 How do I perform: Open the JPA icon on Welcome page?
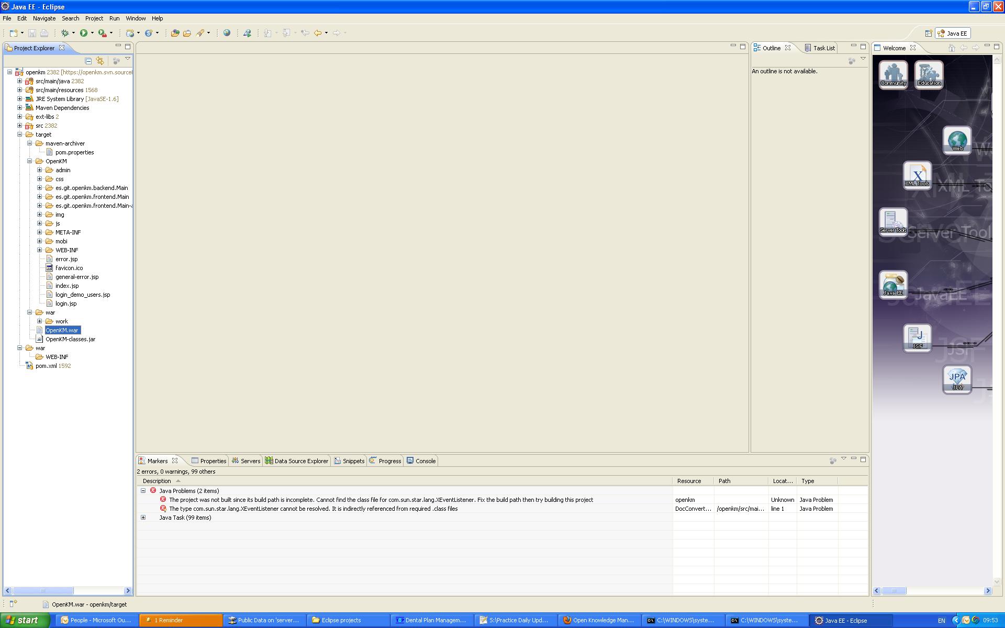[957, 379]
